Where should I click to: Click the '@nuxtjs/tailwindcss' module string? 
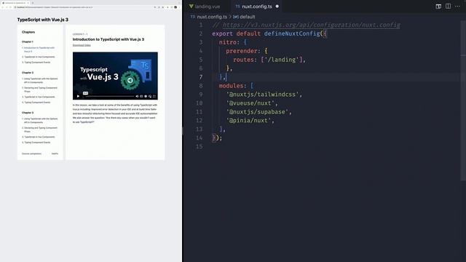(262, 95)
